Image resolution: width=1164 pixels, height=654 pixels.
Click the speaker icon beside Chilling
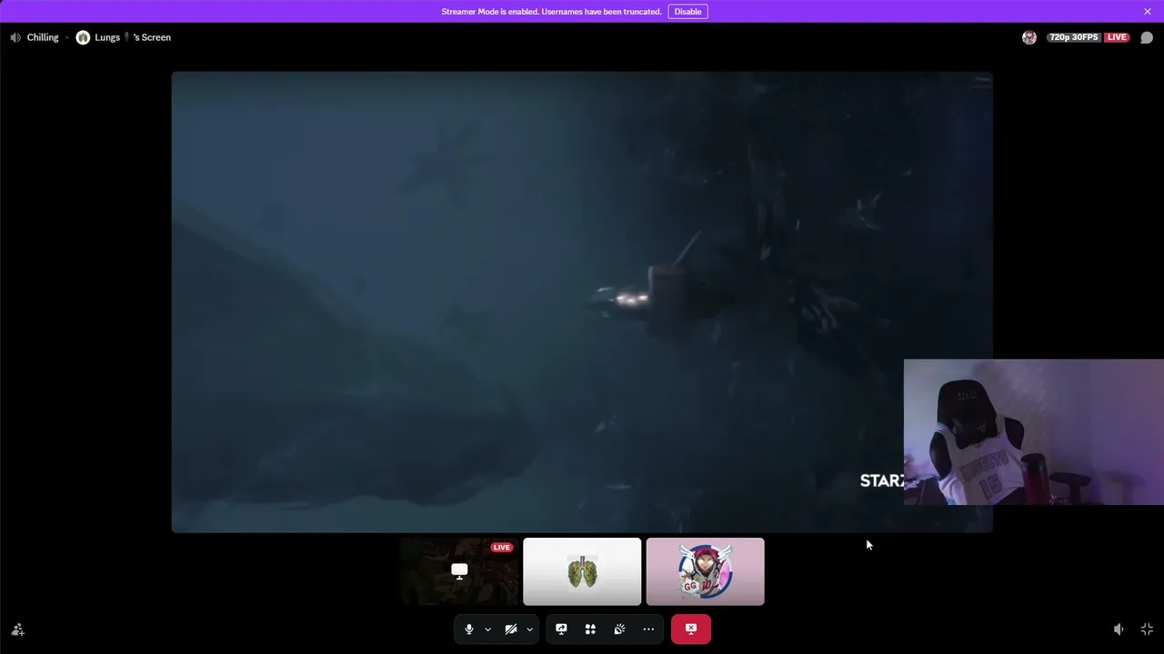(15, 37)
